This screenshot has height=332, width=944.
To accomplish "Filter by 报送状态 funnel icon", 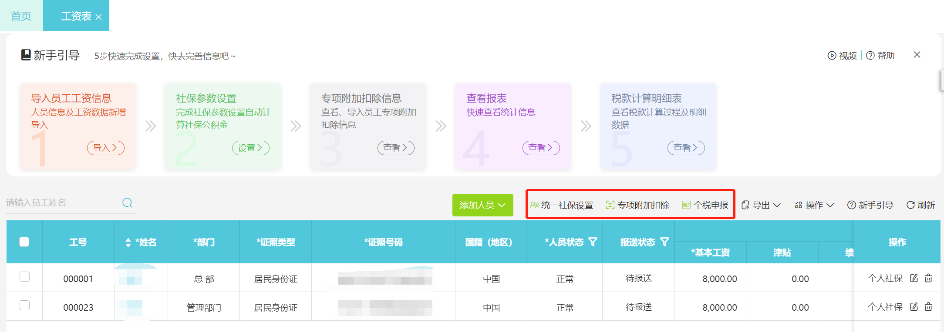I will pyautogui.click(x=664, y=242).
